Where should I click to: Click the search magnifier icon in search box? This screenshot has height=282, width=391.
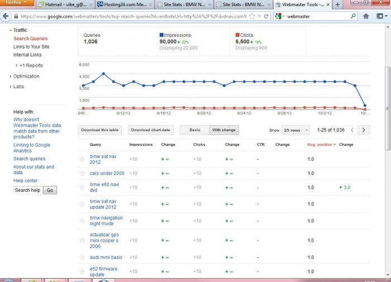[x=353, y=16]
